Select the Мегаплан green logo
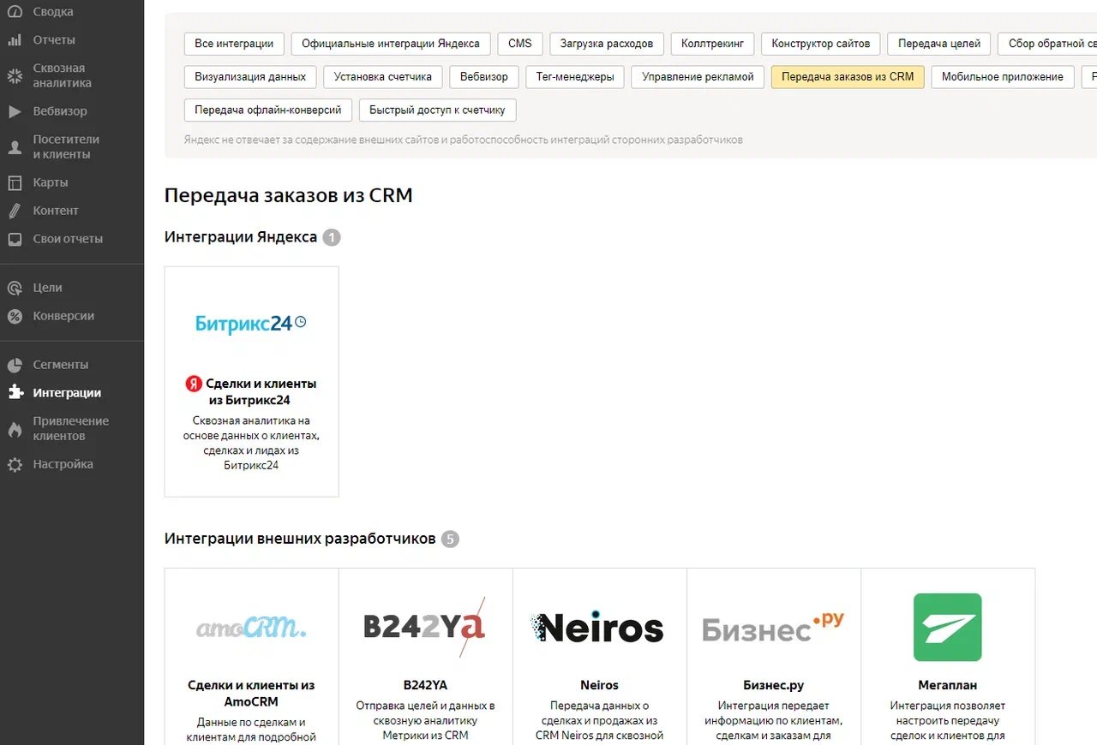The width and height of the screenshot is (1097, 745). 947,628
